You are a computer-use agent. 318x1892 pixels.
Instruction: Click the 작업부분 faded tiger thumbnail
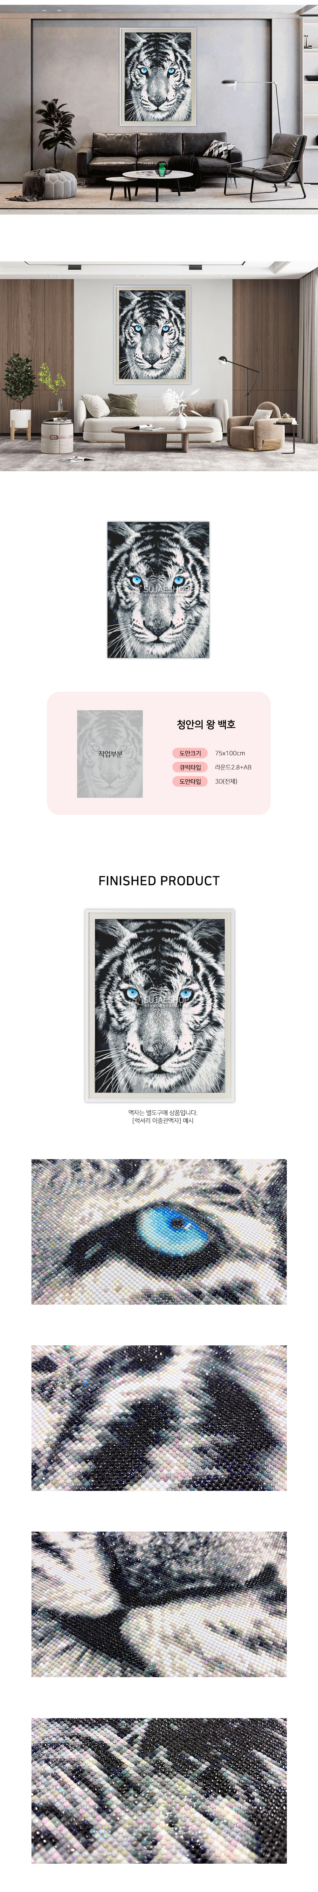(x=110, y=754)
